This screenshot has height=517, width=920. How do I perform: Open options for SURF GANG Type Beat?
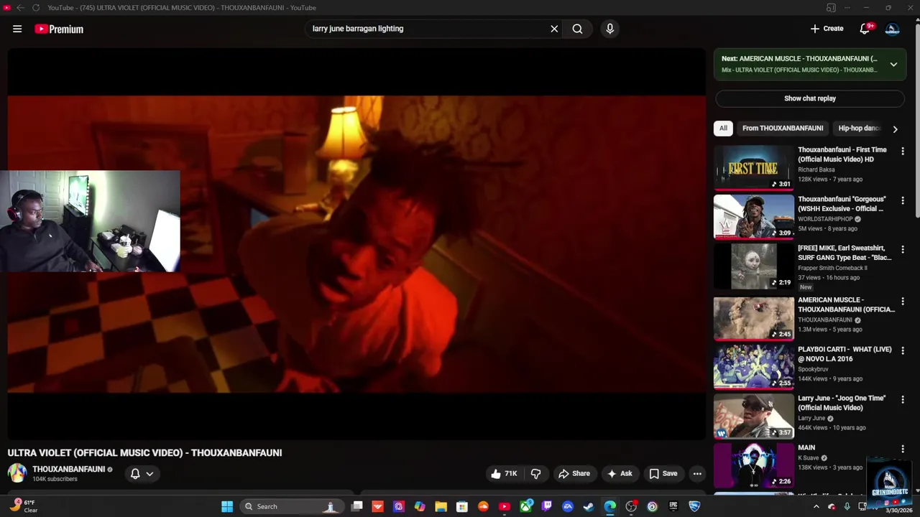pos(903,249)
